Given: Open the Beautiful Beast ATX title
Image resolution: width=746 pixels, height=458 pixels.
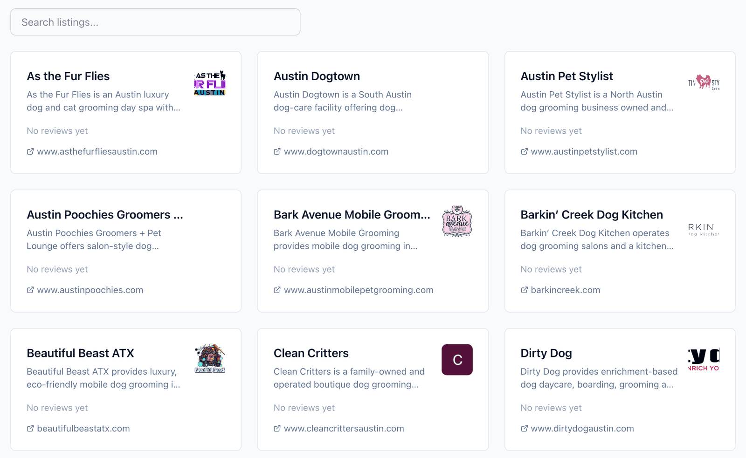Looking at the screenshot, I should point(80,353).
